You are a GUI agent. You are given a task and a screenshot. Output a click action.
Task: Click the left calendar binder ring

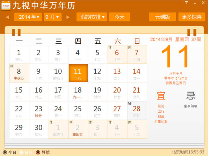click(x=16, y=33)
